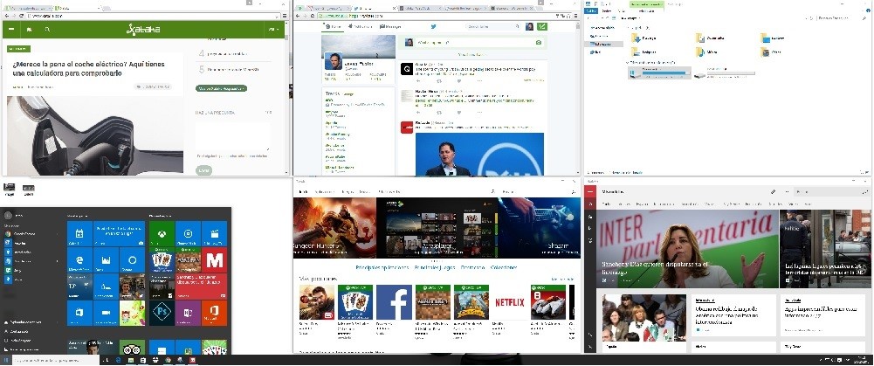Open the Calendar tile in the Start menu
This screenshot has width=874, height=366.
coord(79,234)
